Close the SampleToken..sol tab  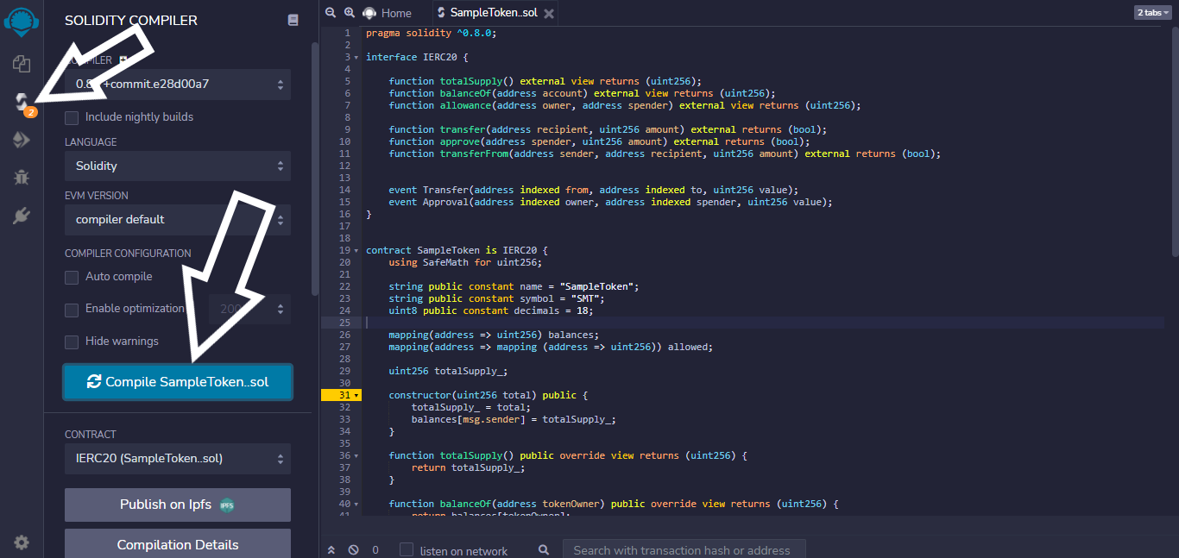click(549, 14)
